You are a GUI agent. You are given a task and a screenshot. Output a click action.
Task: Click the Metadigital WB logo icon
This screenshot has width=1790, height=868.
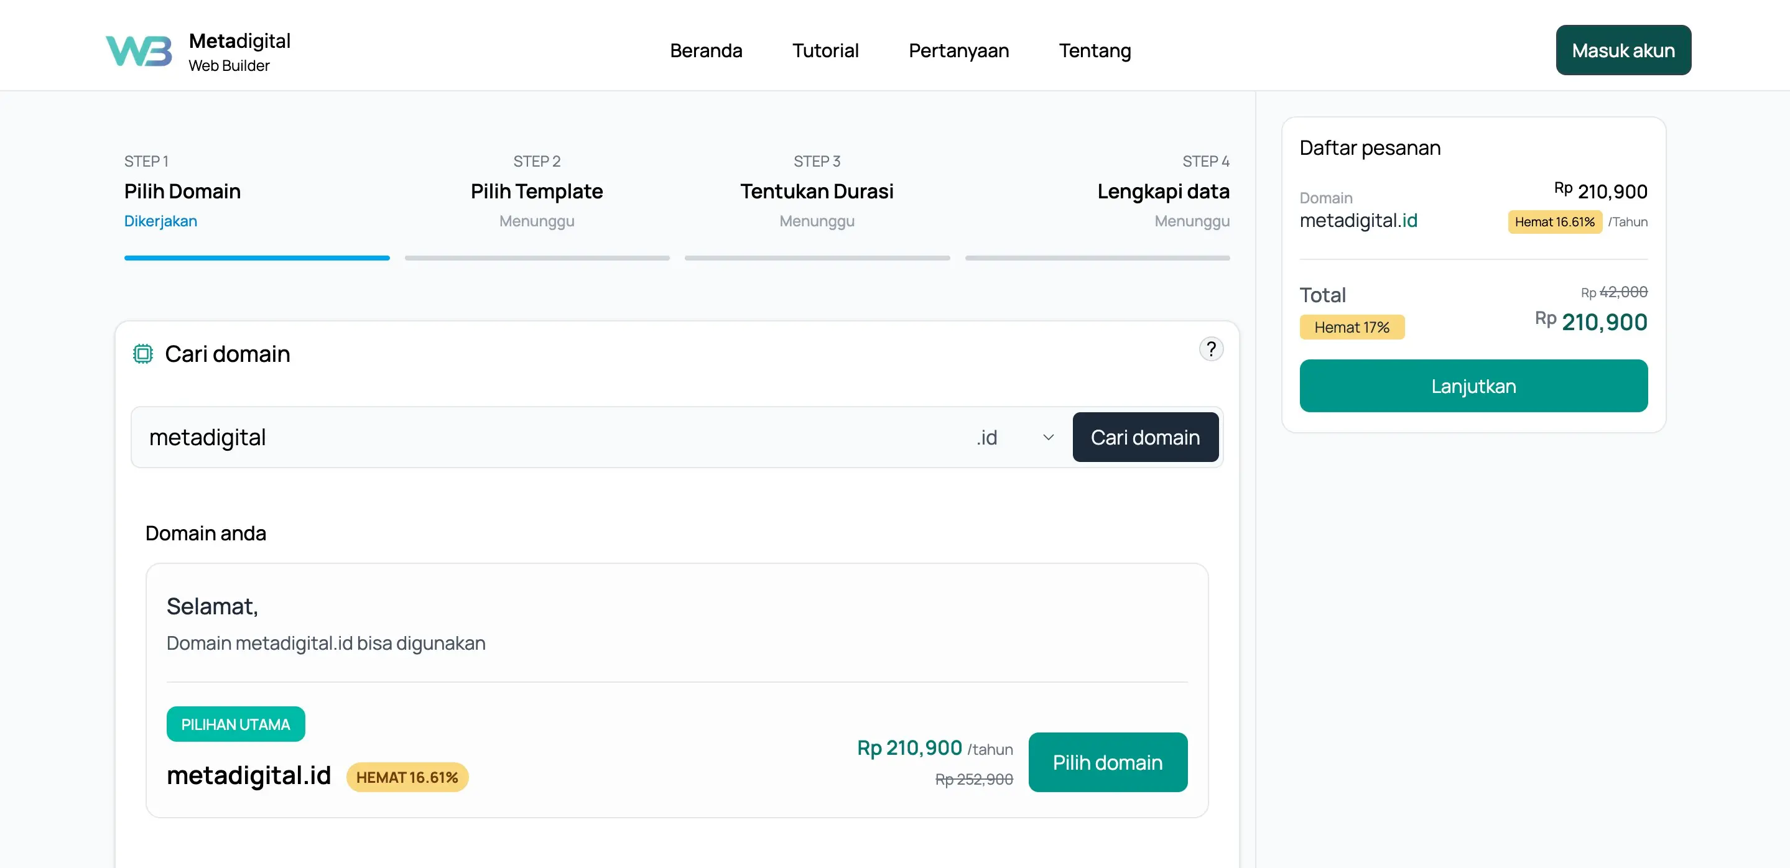point(138,51)
